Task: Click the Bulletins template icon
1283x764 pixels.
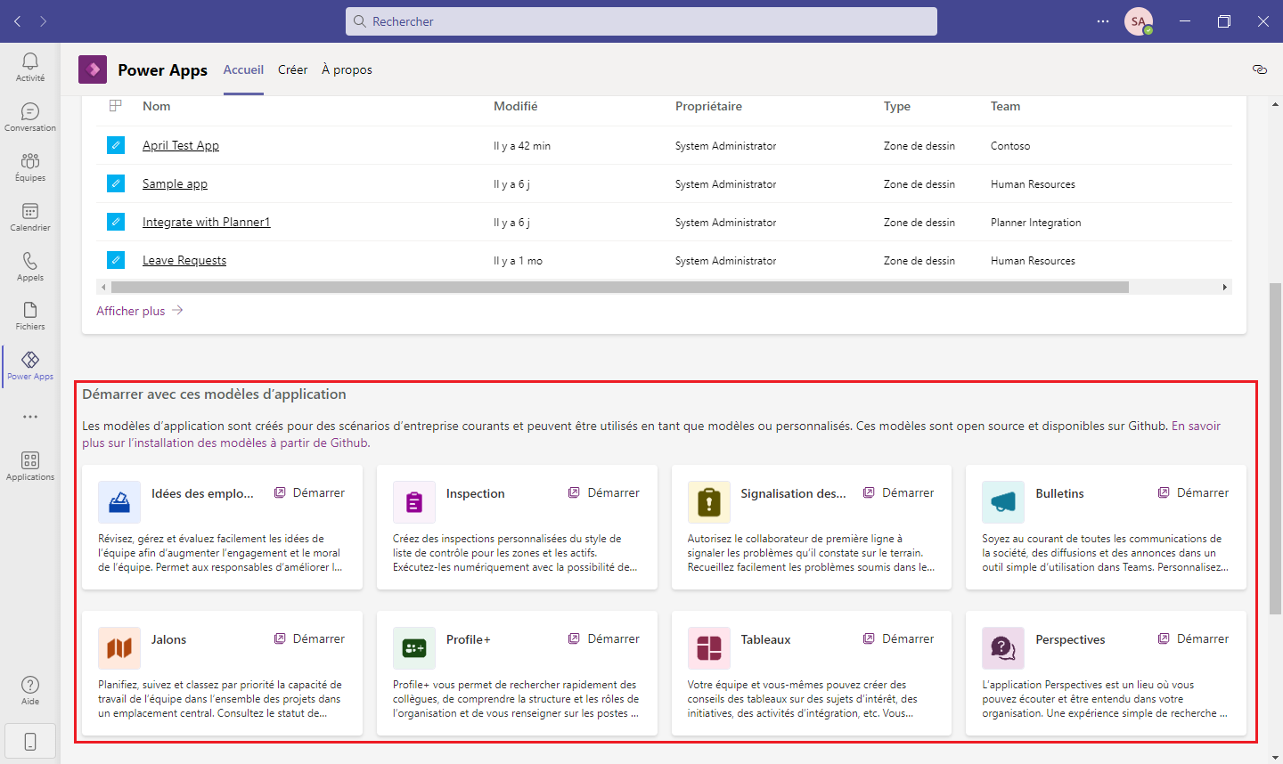Action: tap(1003, 502)
